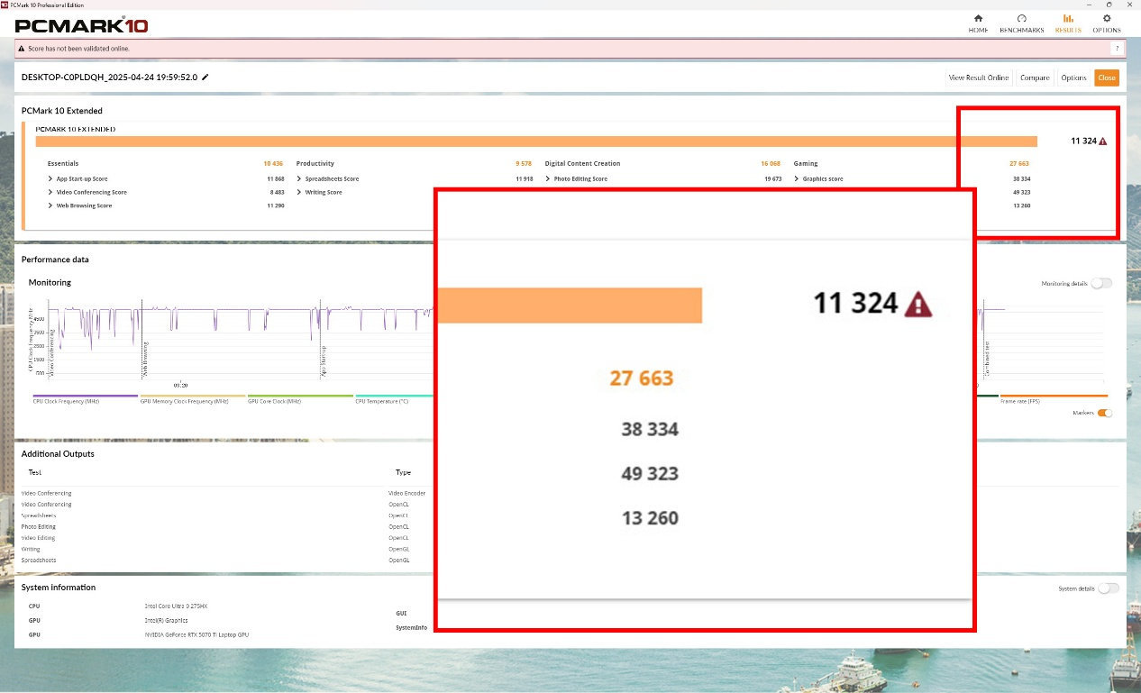Click the warning icon in validation message bar
This screenshot has height=693, width=1141.
coord(22,48)
